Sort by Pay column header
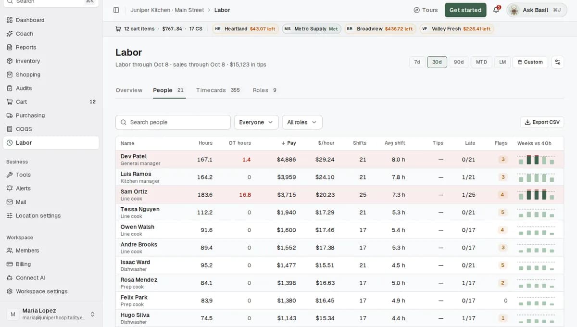This screenshot has height=327, width=577. click(x=288, y=143)
